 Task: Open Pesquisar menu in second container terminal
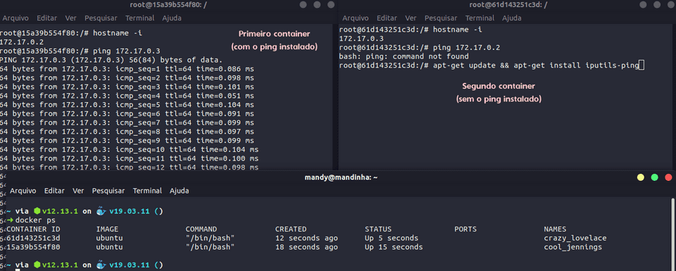(441, 18)
